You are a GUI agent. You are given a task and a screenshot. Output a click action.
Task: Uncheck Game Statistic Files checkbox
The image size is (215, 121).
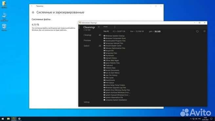[x=104, y=63]
